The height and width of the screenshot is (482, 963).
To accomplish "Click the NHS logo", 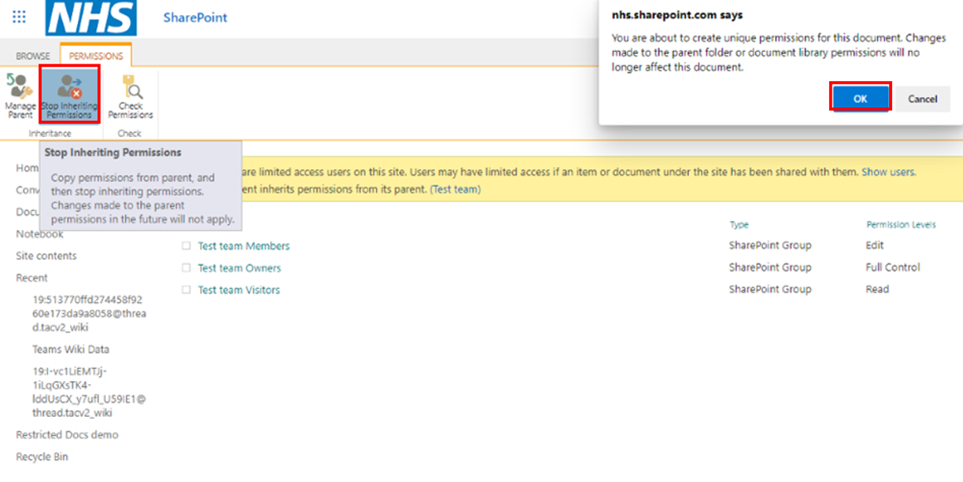I will click(91, 17).
